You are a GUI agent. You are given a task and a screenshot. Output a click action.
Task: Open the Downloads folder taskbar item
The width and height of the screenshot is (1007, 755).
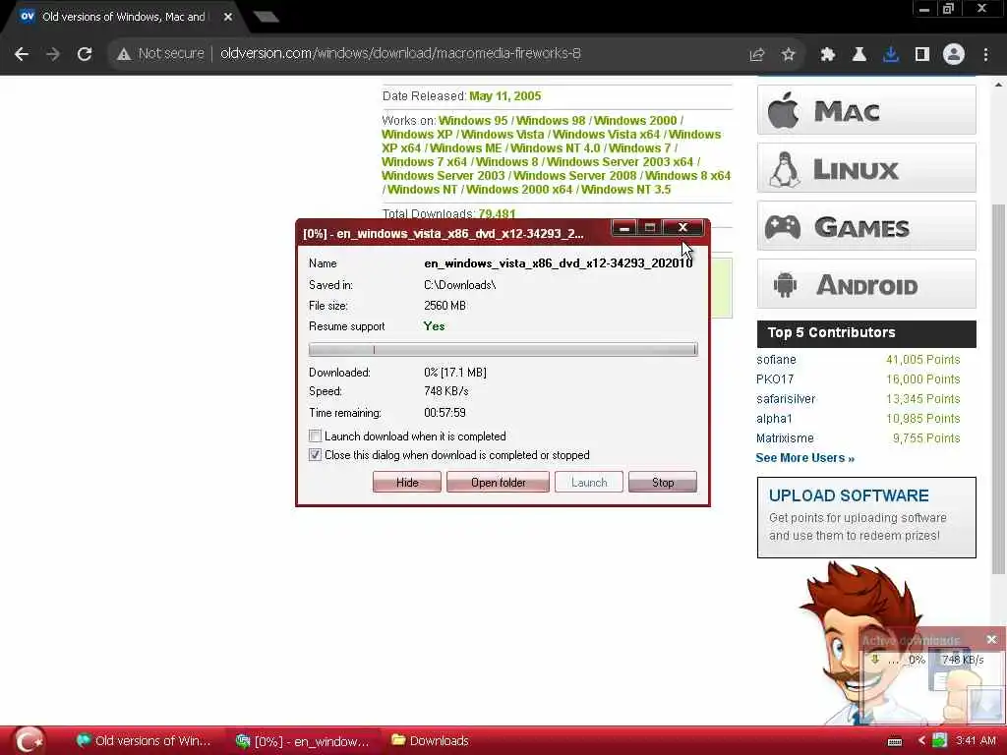[x=431, y=741]
